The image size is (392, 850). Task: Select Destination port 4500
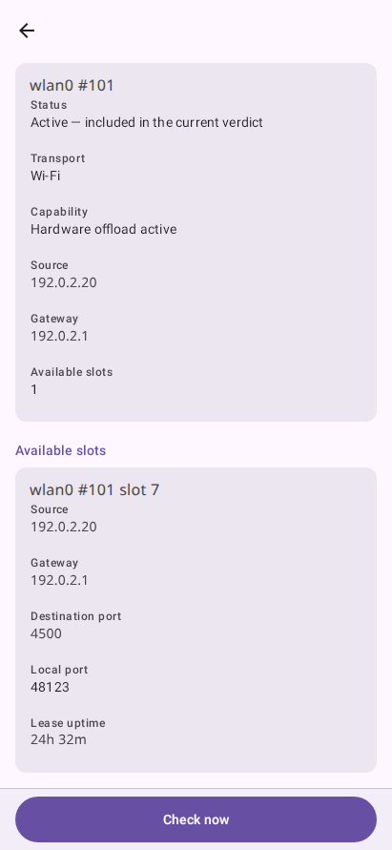pyautogui.click(x=46, y=633)
